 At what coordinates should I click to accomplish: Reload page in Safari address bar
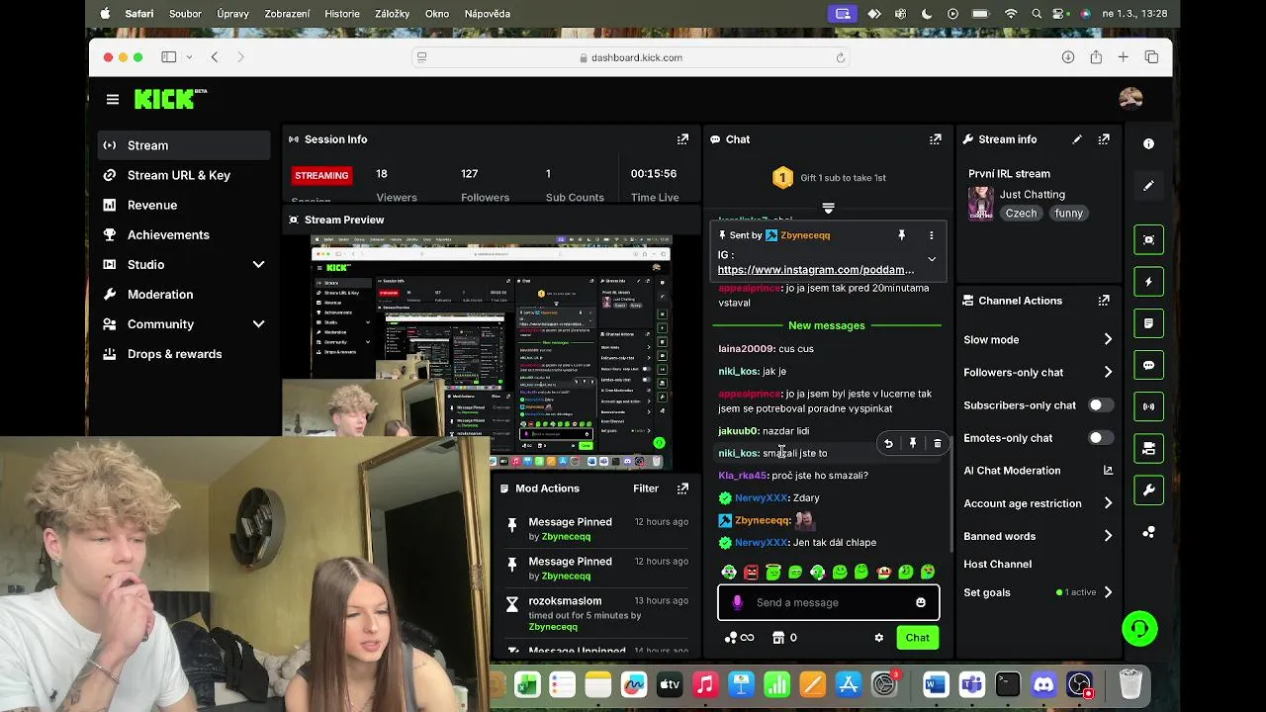coord(841,57)
